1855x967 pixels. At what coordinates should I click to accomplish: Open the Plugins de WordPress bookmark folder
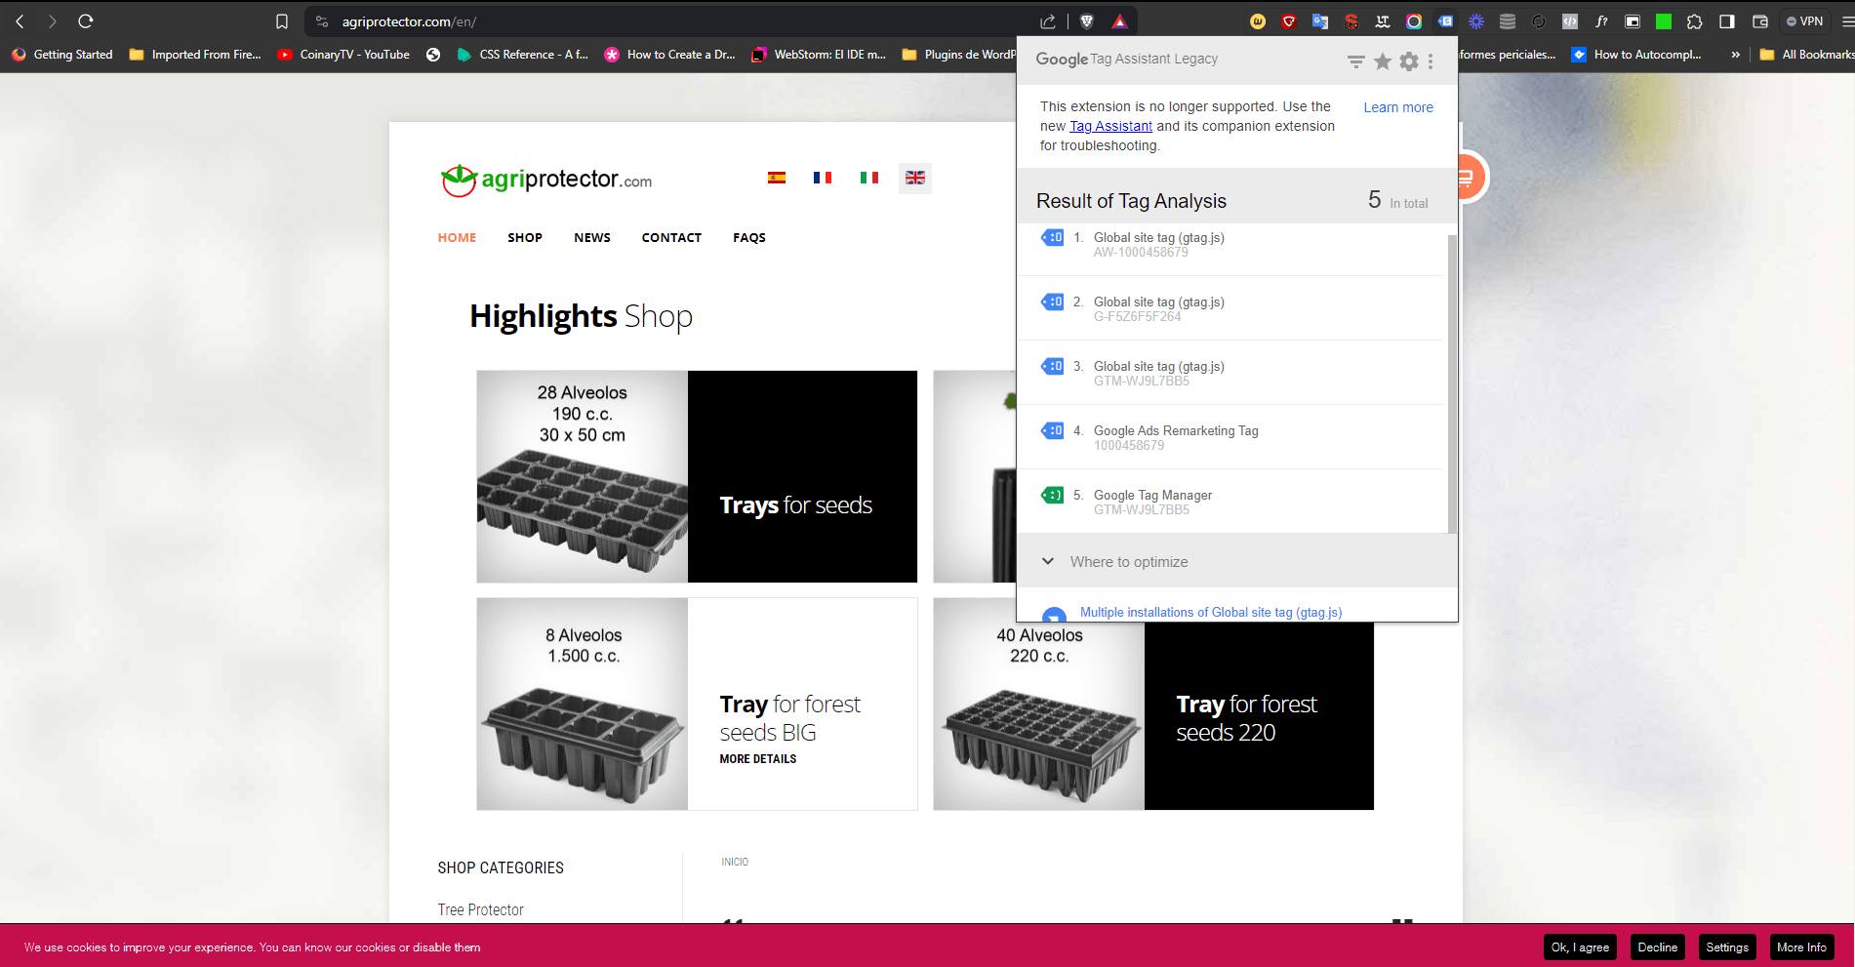click(958, 55)
